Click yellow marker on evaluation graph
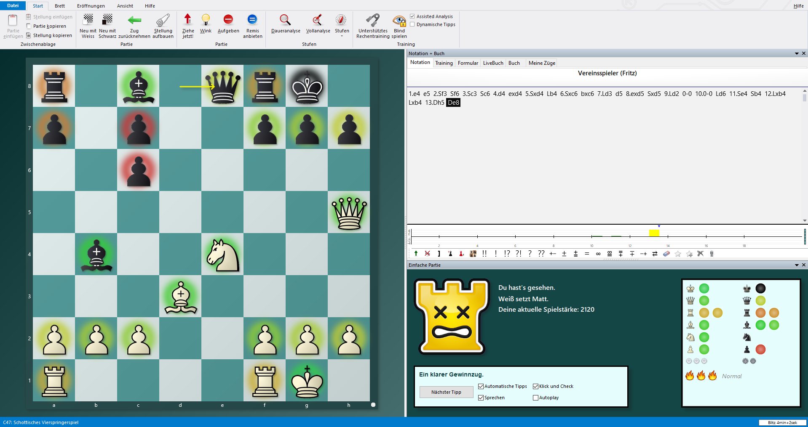This screenshot has height=427, width=808. tap(654, 233)
